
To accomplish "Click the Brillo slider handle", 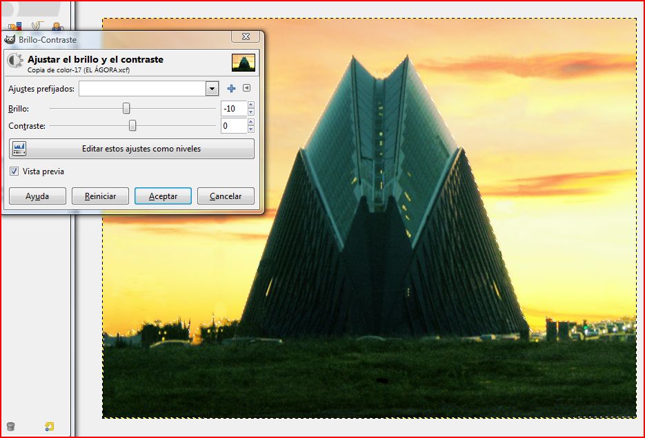I will pyautogui.click(x=126, y=108).
